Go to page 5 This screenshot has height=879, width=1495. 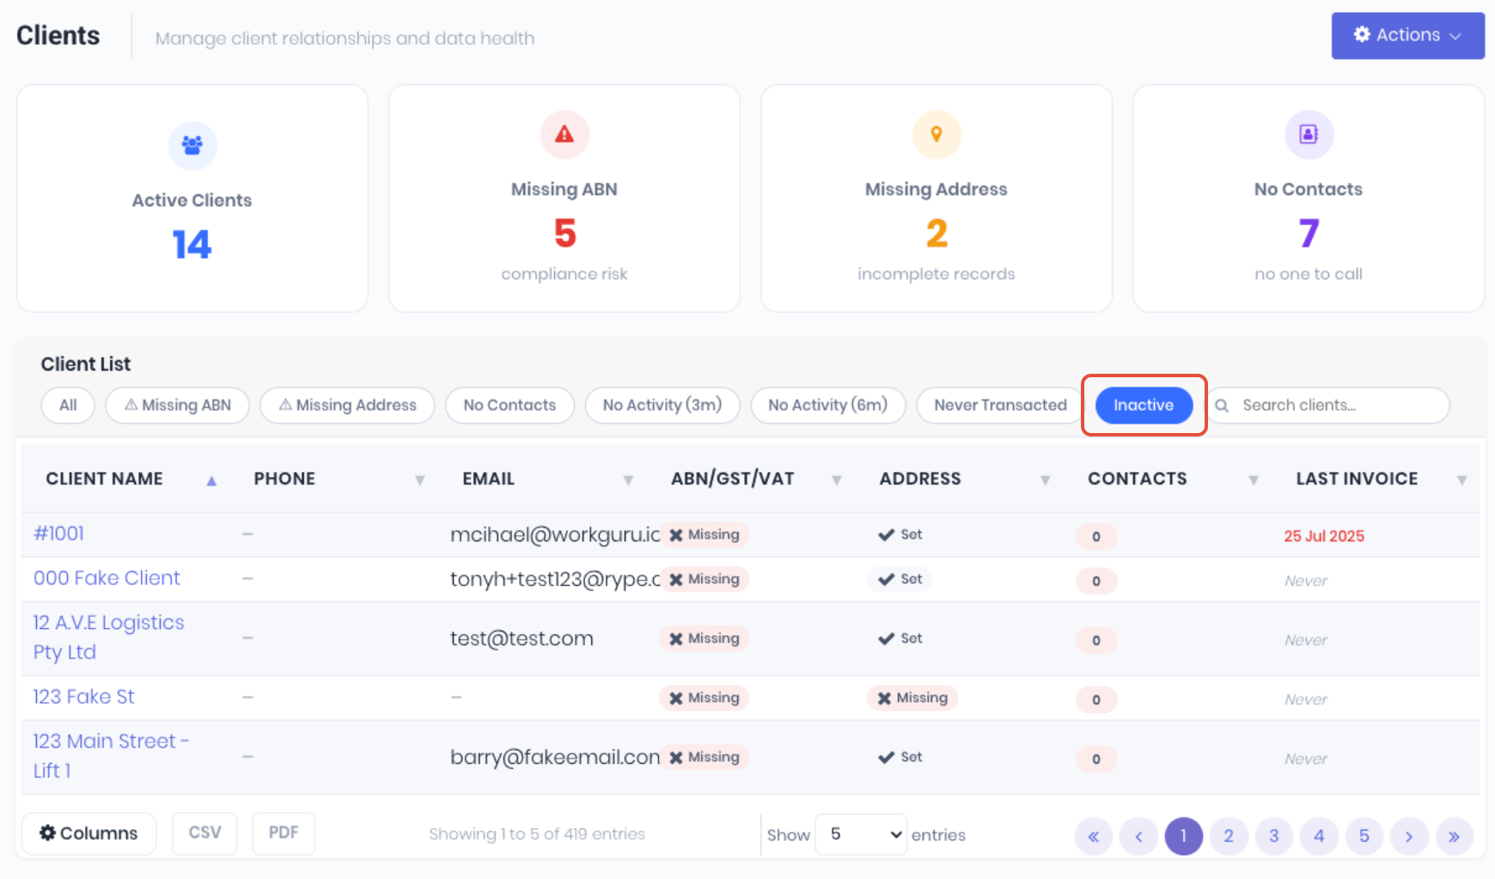[x=1364, y=836]
